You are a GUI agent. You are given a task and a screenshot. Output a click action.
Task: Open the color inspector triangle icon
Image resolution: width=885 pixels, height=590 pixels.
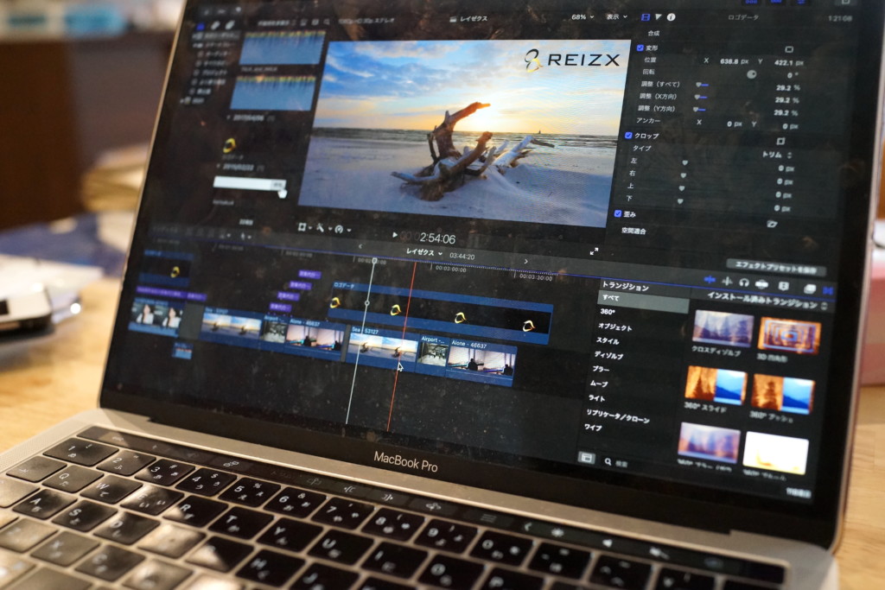tap(658, 17)
